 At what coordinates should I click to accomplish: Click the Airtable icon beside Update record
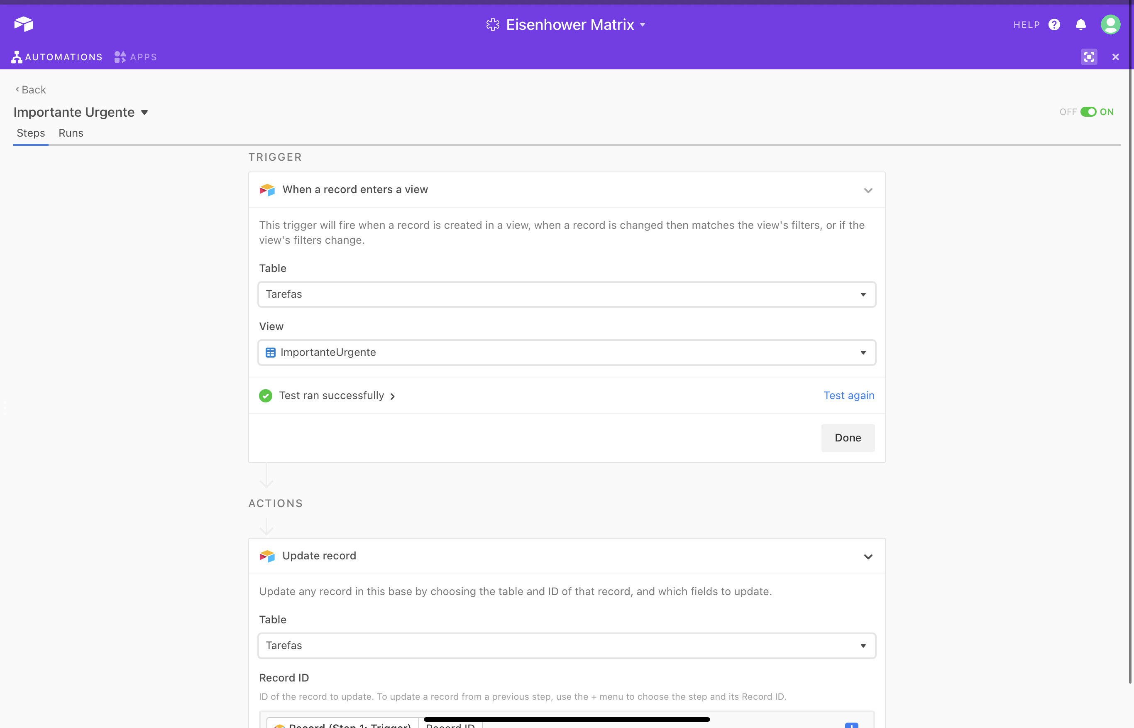[x=267, y=556]
